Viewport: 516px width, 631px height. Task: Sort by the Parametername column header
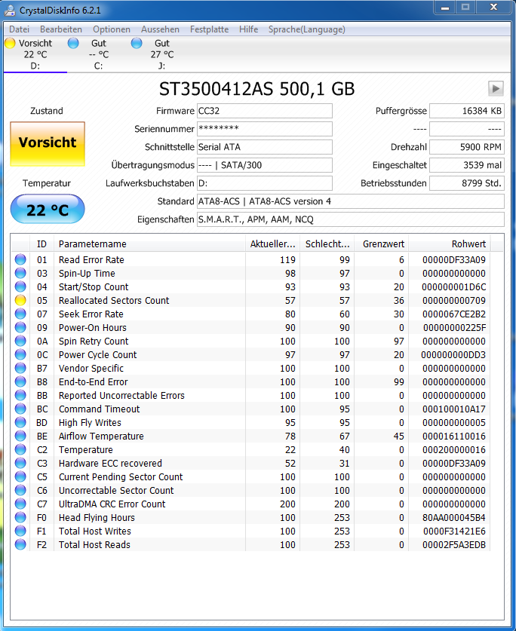click(149, 244)
